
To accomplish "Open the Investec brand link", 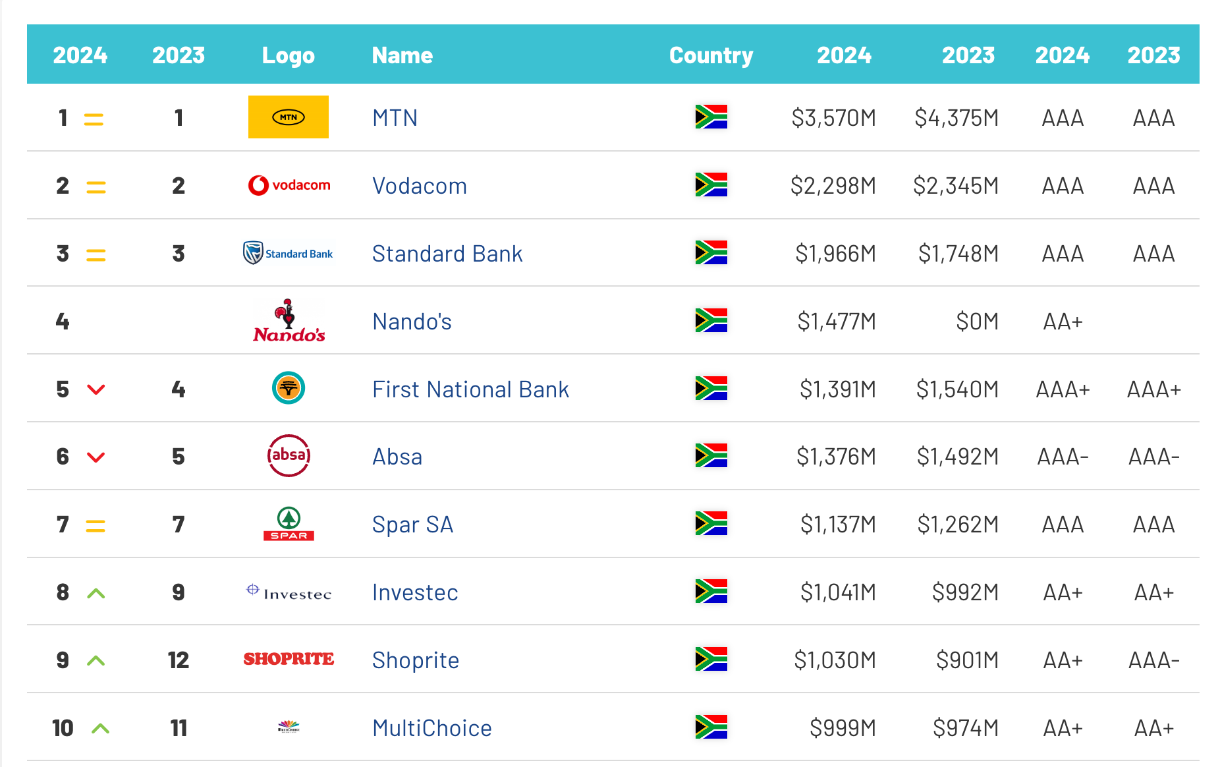I will coord(415,592).
